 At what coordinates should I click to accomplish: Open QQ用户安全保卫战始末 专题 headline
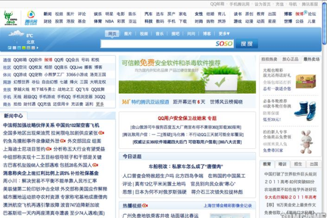(x=187, y=118)
